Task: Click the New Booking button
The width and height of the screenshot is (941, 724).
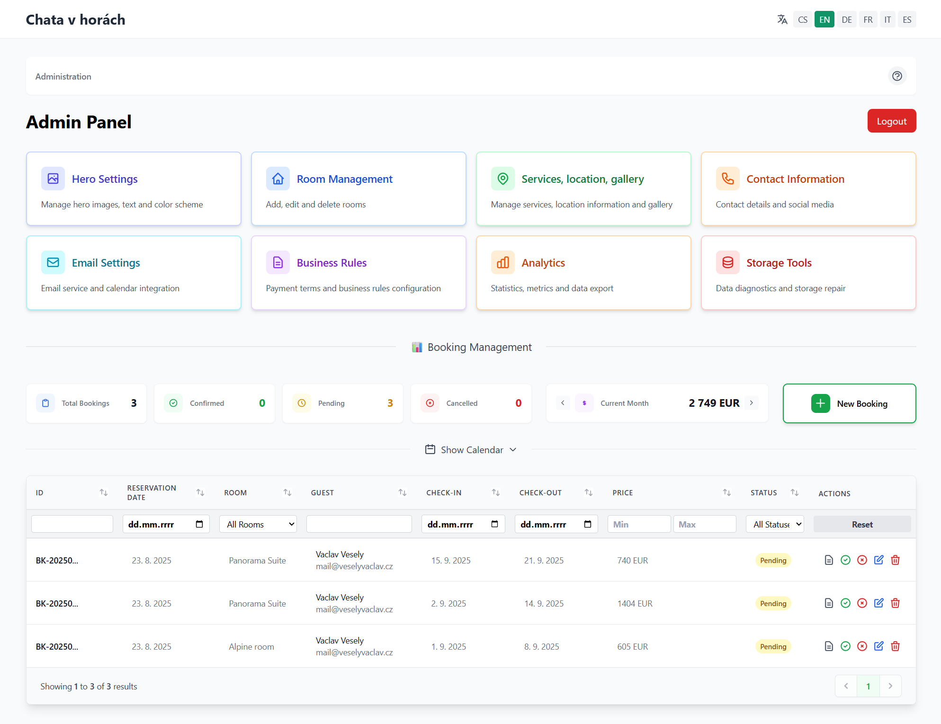Action: pos(849,403)
